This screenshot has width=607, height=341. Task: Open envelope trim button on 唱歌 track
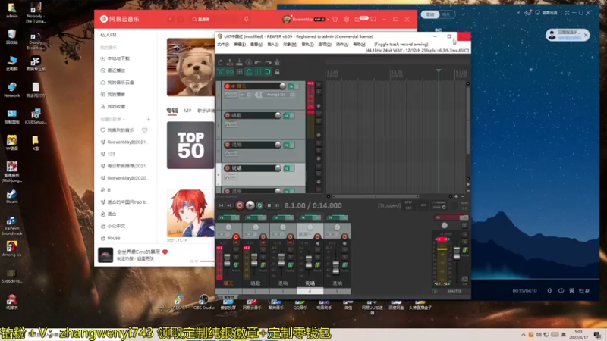tap(231, 124)
